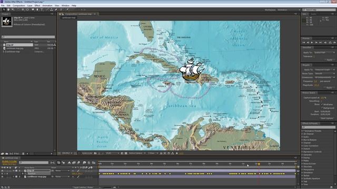Click the Effects & Presets search field

coord(319,127)
